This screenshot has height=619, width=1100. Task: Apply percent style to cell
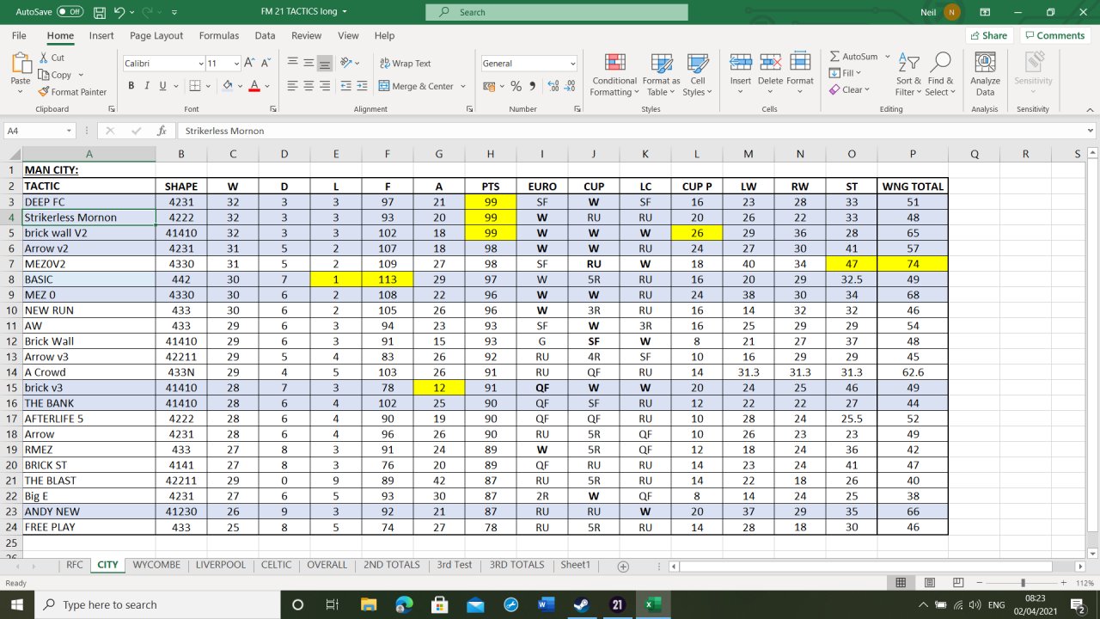pyautogui.click(x=516, y=86)
